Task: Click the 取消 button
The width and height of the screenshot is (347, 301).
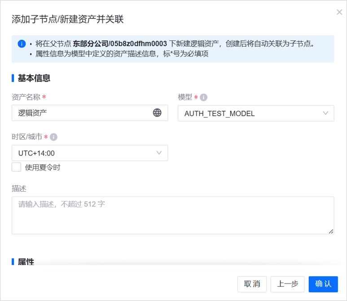Action: (252, 284)
